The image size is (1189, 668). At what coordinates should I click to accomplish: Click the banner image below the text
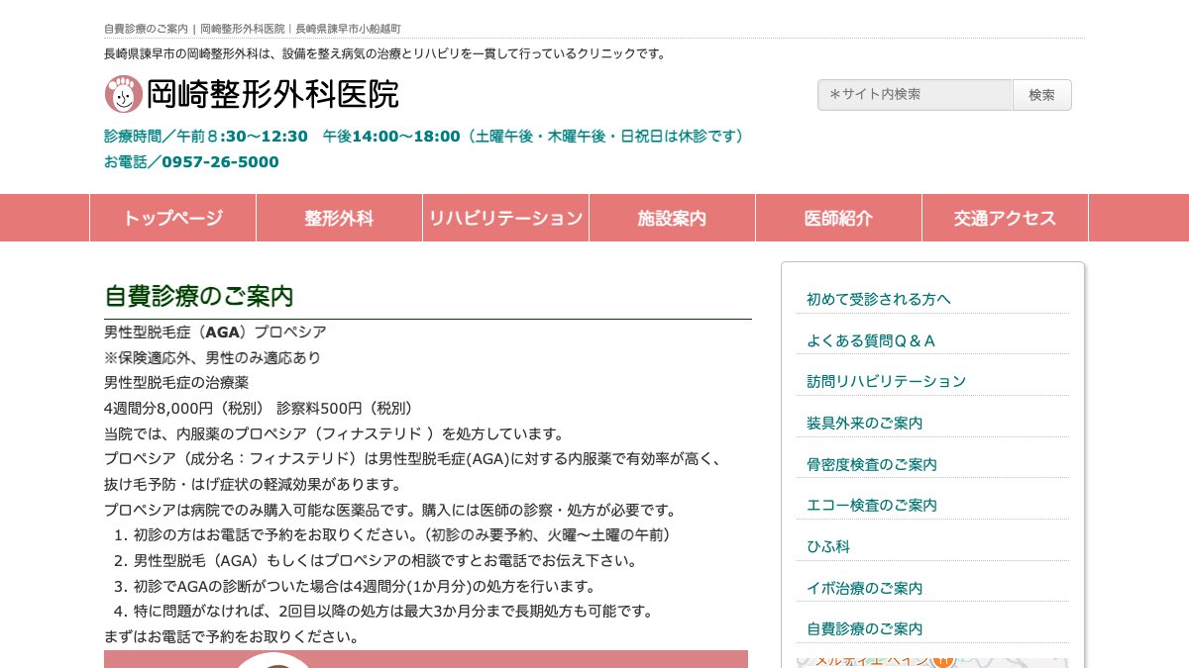[426, 659]
